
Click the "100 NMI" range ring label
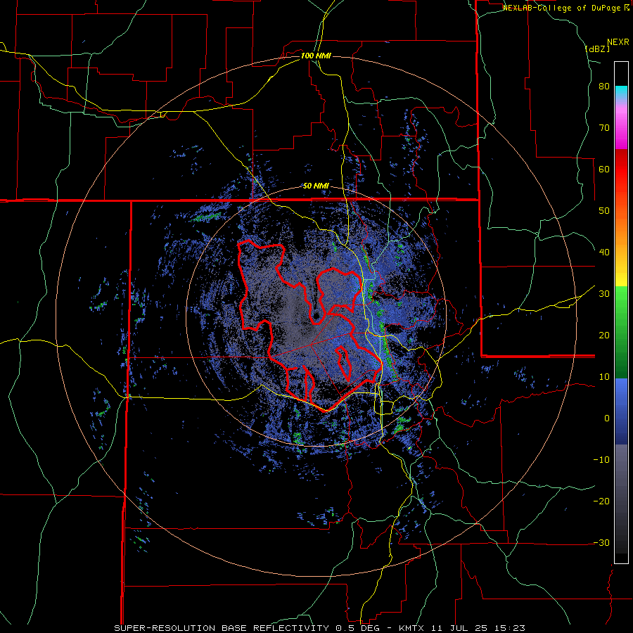(x=316, y=56)
